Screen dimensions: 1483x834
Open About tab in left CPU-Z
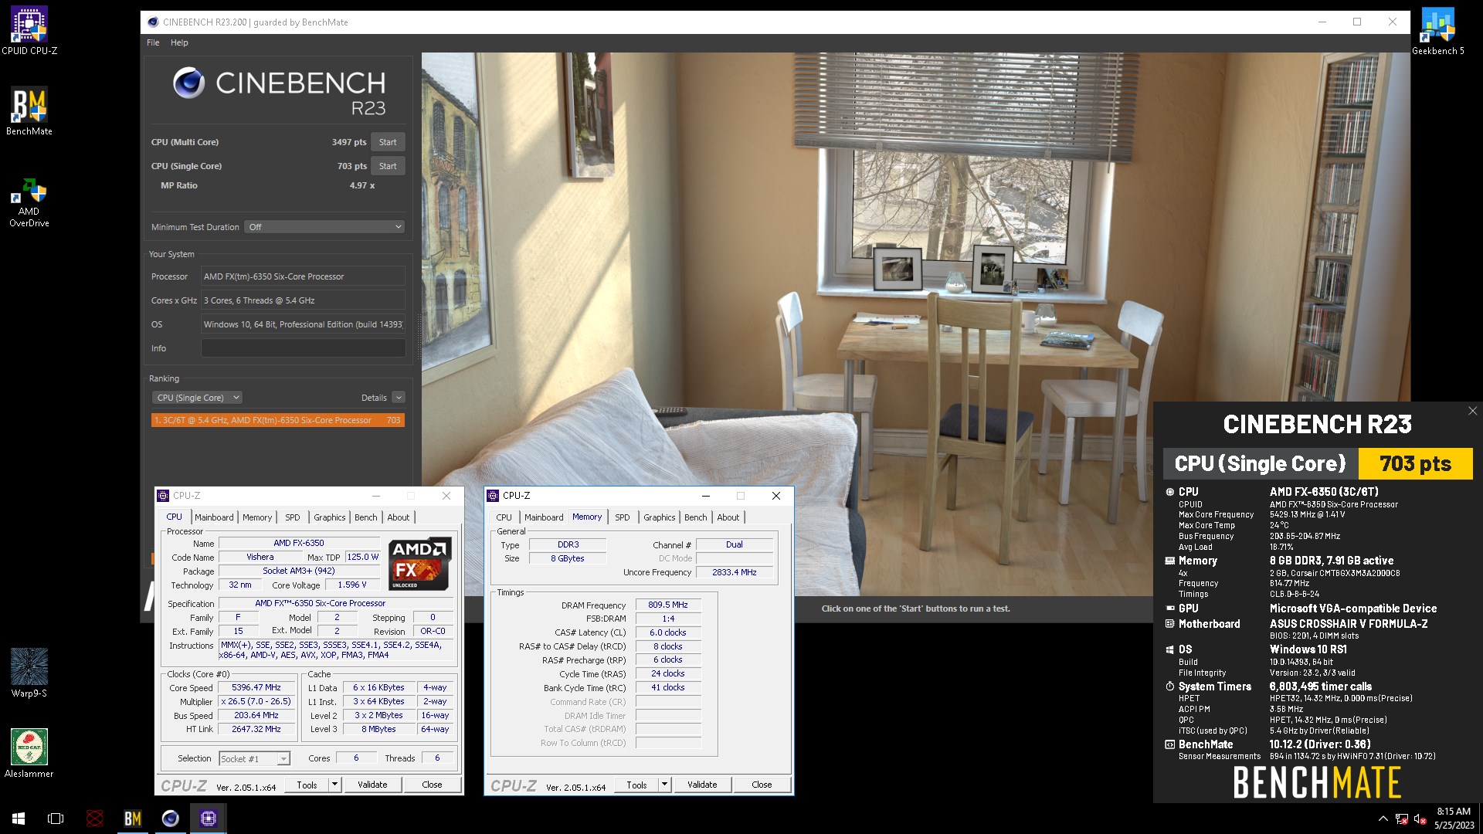(x=399, y=517)
